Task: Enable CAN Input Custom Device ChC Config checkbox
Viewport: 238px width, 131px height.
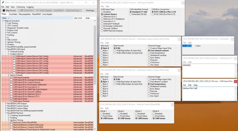Action: point(14,61)
